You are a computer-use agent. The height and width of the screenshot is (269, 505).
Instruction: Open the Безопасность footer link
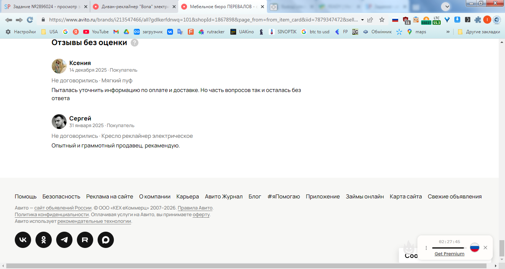coord(61,197)
